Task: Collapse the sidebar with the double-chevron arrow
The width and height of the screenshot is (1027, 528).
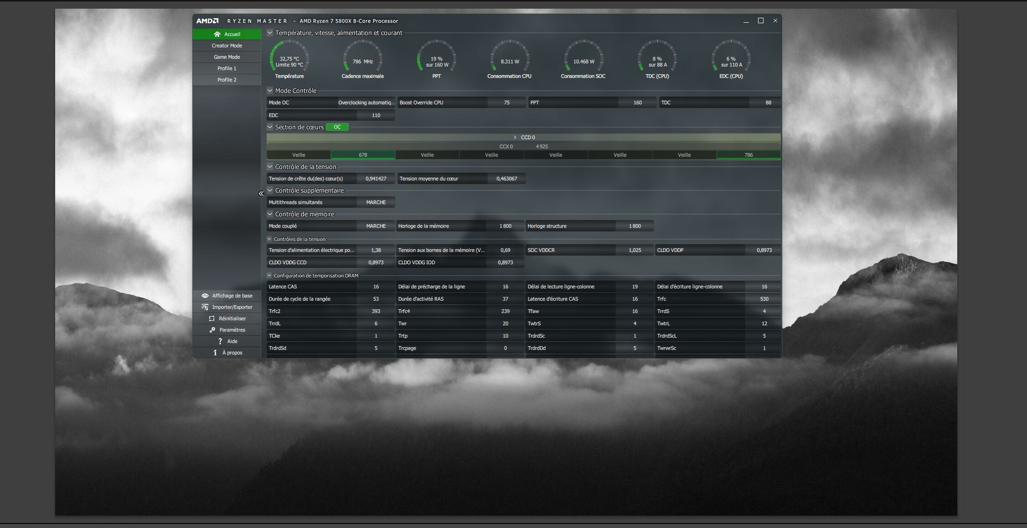Action: click(261, 194)
